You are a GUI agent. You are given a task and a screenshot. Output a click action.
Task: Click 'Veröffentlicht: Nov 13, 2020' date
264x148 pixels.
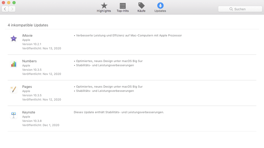[42, 48]
